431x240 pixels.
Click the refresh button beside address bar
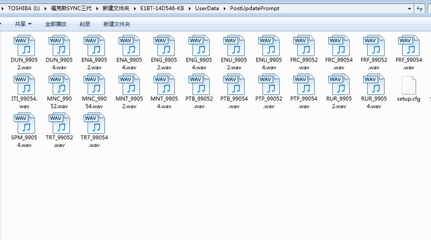tap(420, 9)
